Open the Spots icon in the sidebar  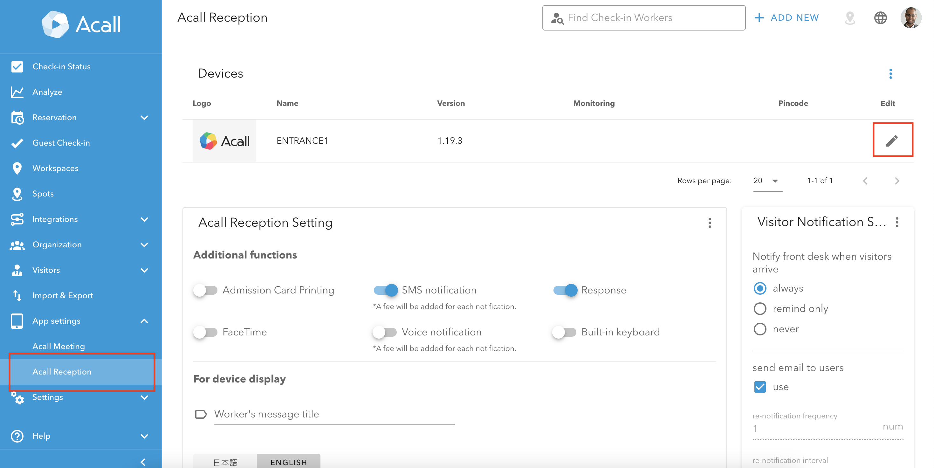(17, 194)
